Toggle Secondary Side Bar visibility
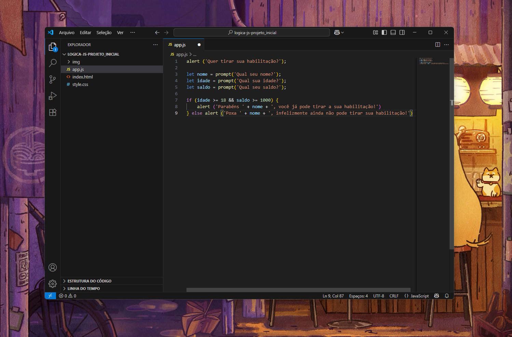 click(402, 32)
